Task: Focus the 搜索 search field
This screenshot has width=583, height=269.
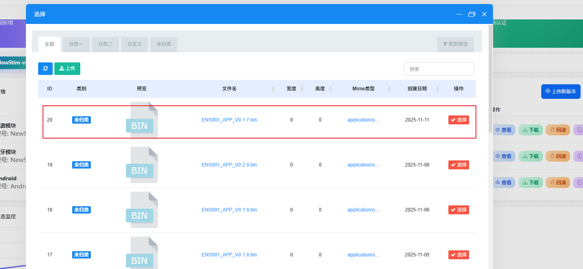Action: pyautogui.click(x=439, y=69)
